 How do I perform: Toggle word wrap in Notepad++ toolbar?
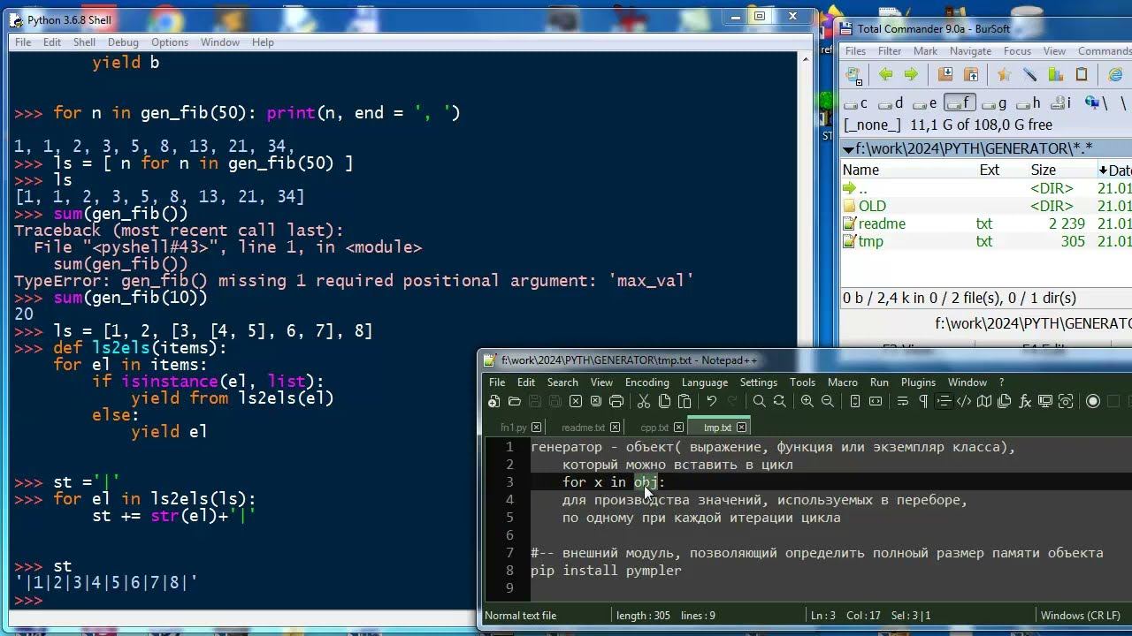(902, 401)
